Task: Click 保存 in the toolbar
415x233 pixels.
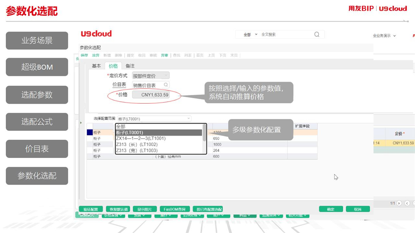Action: [x=84, y=55]
